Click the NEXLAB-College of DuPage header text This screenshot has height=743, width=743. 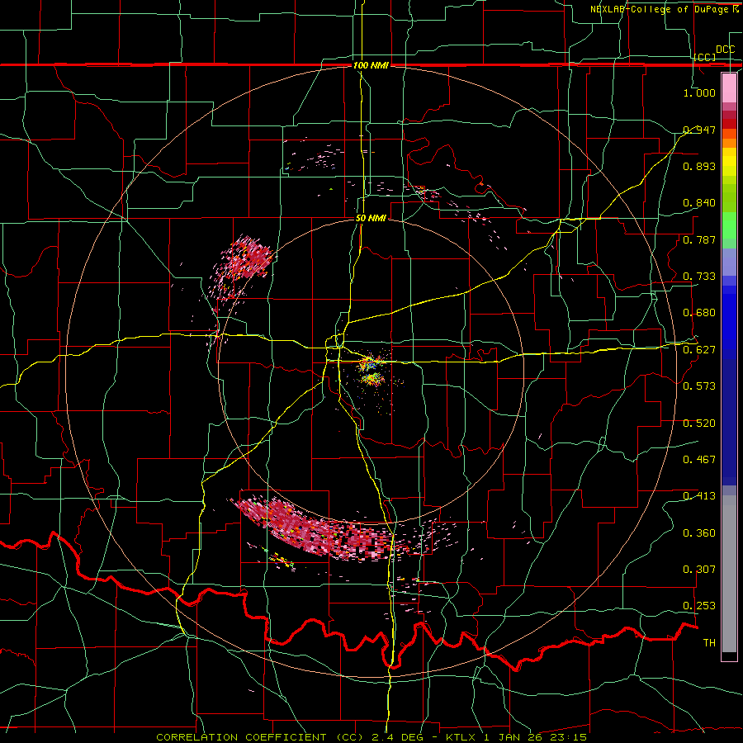click(665, 9)
